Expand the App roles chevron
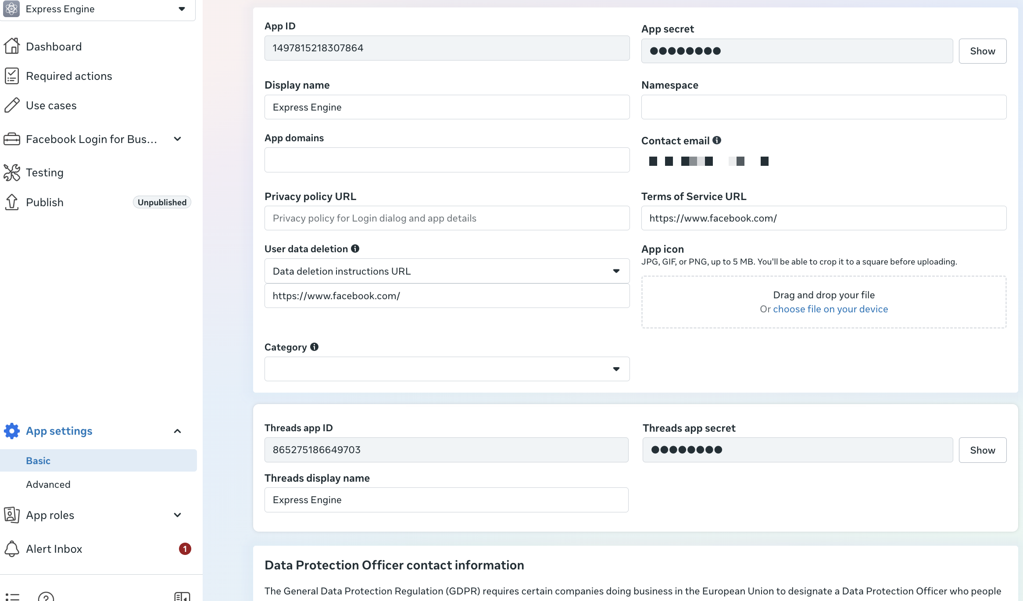1023x601 pixels. [x=178, y=515]
